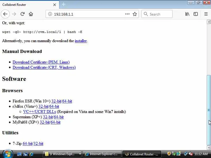Click the muted volume tray icon
Viewport: 211px width, 158px height.
tap(190, 154)
